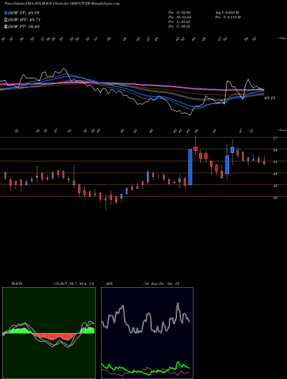Open the ADX indicator chart panel

coord(147,333)
